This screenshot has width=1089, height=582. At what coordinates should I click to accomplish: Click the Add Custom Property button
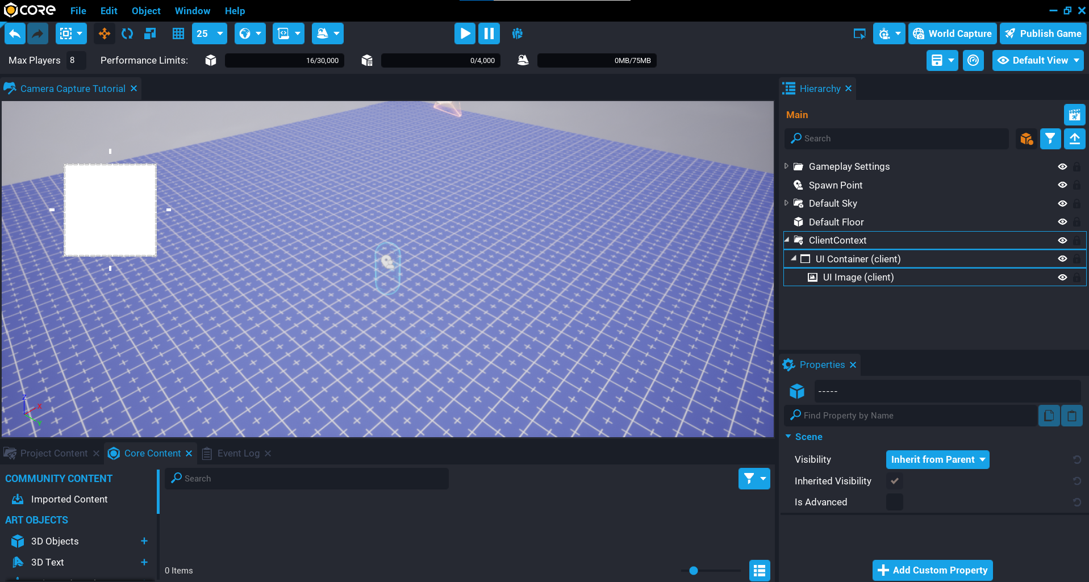click(x=932, y=570)
